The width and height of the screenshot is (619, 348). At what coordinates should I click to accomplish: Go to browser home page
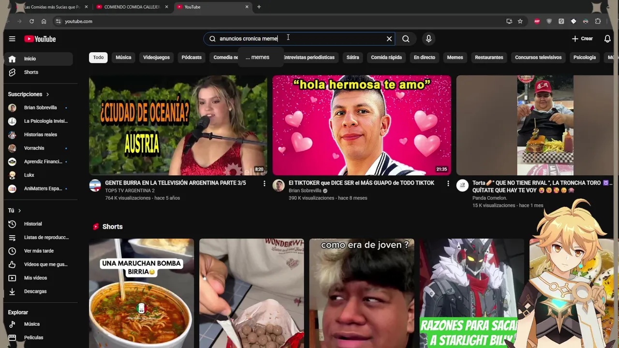pos(44,21)
